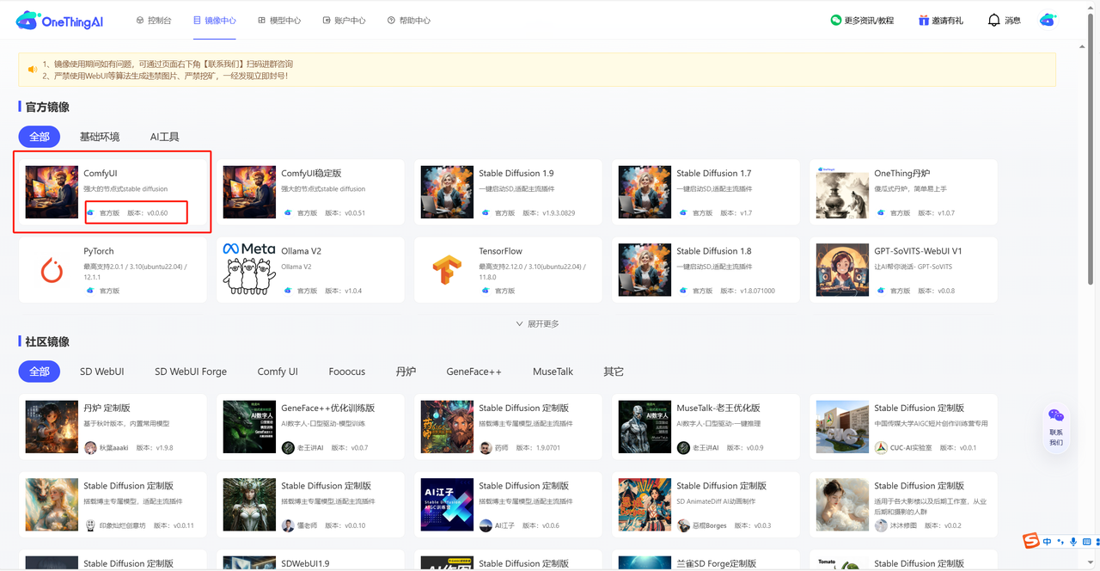Click the Stable Diffusion 1.7 title
Screen dimensions: 1100x571
pos(714,173)
